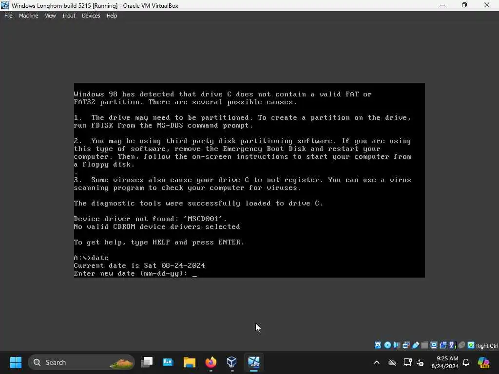Click the muted volume tray icon
499x374 pixels.
point(420,362)
